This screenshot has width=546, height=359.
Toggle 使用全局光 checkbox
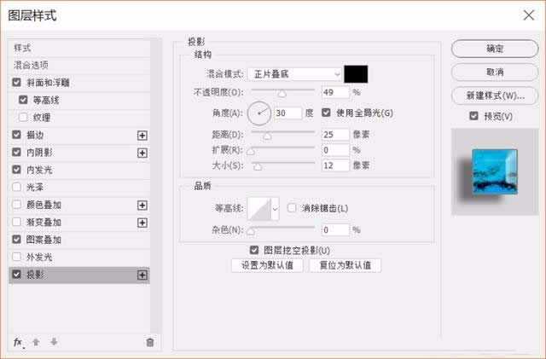[x=327, y=113]
